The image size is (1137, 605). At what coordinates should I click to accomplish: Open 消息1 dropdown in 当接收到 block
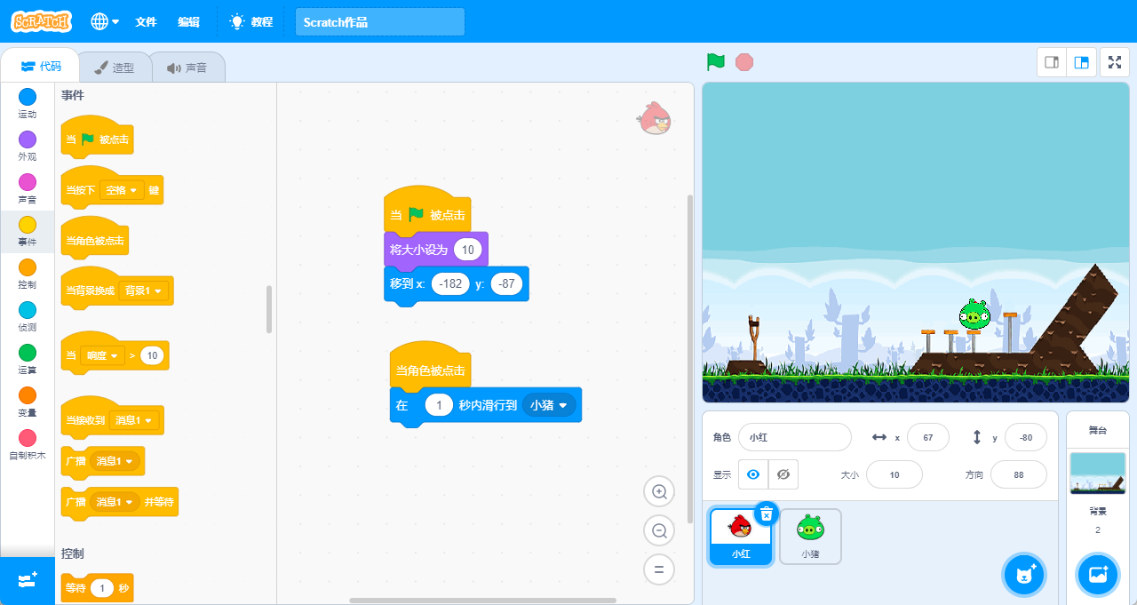click(136, 420)
